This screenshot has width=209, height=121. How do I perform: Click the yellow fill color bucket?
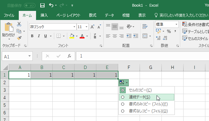[72, 36]
